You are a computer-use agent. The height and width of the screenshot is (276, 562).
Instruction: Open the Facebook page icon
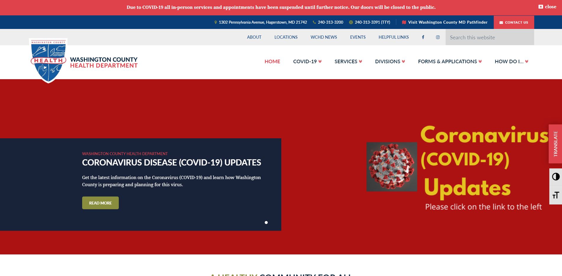(x=423, y=37)
